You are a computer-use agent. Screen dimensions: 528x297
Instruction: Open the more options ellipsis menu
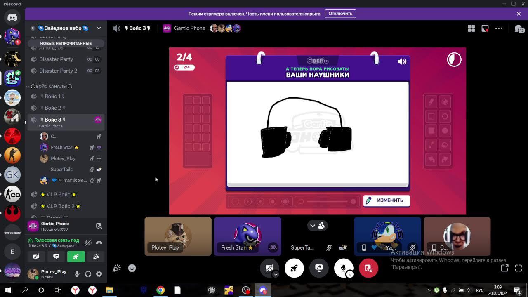[x=499, y=28]
